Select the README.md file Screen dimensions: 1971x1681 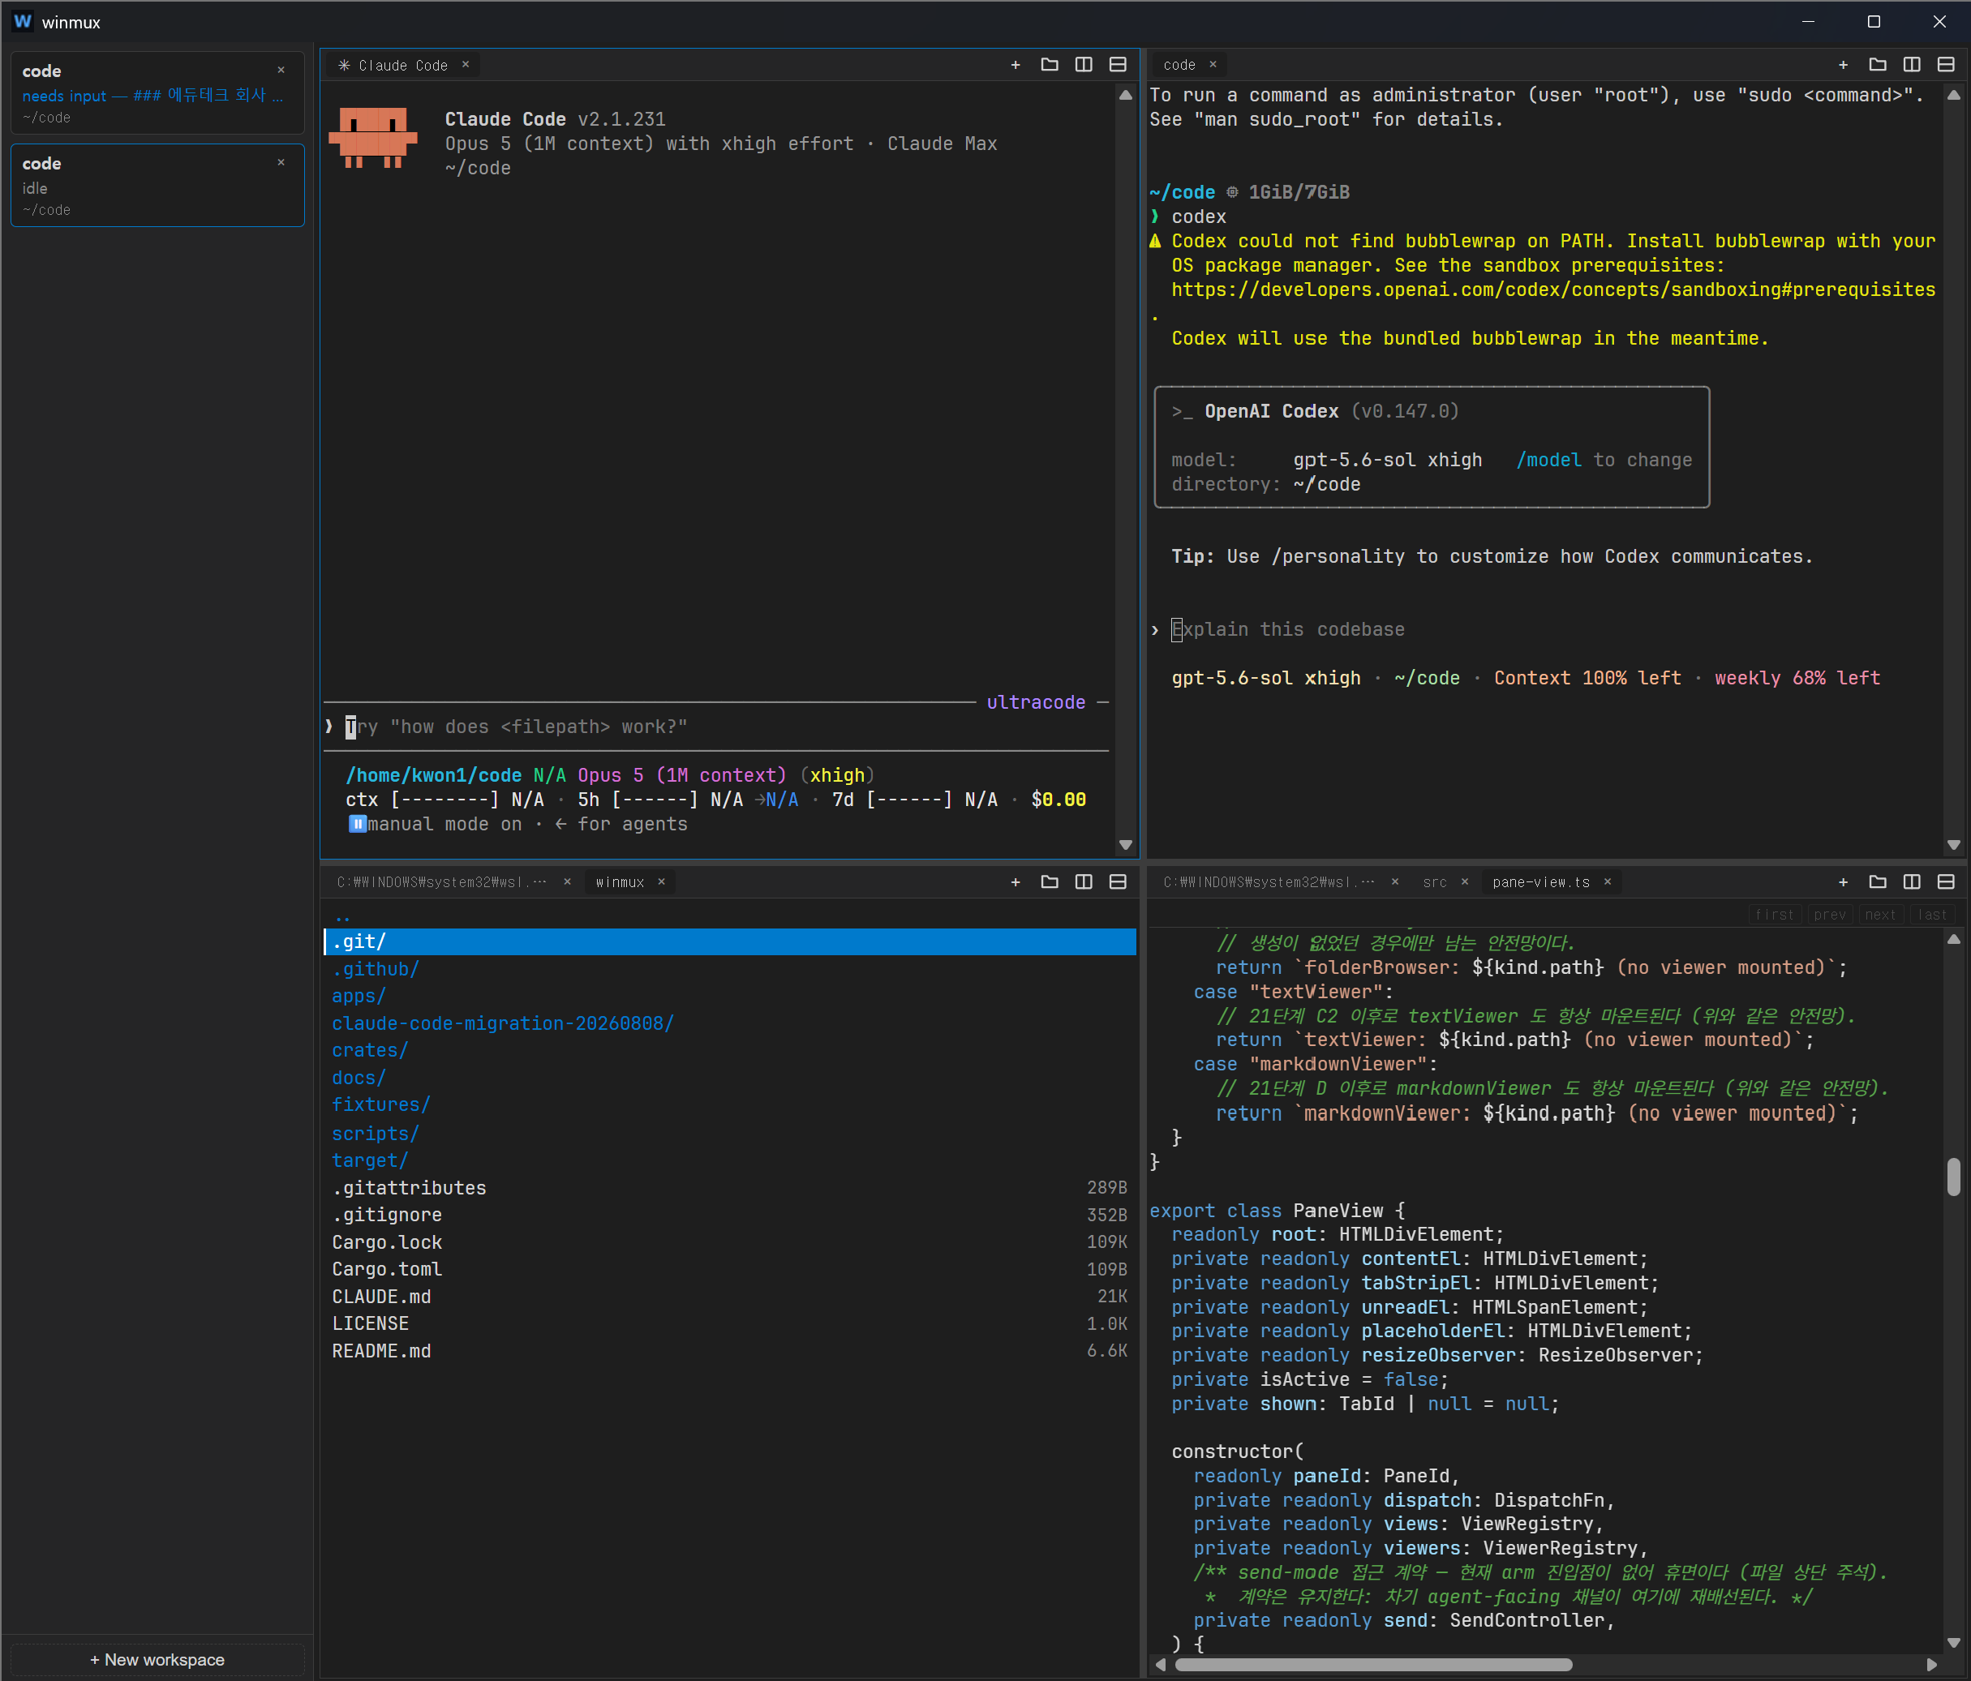click(x=730, y=1351)
